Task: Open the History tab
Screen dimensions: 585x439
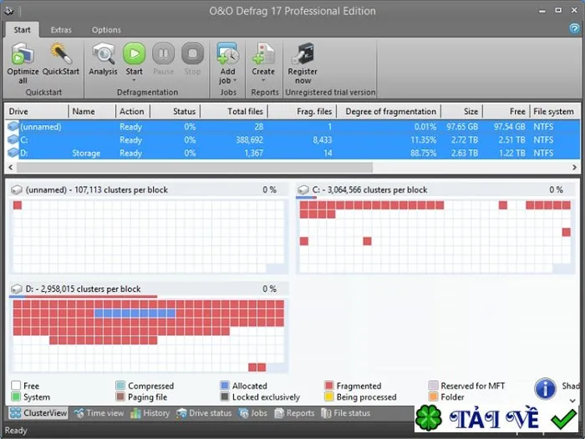Action: coord(150,413)
